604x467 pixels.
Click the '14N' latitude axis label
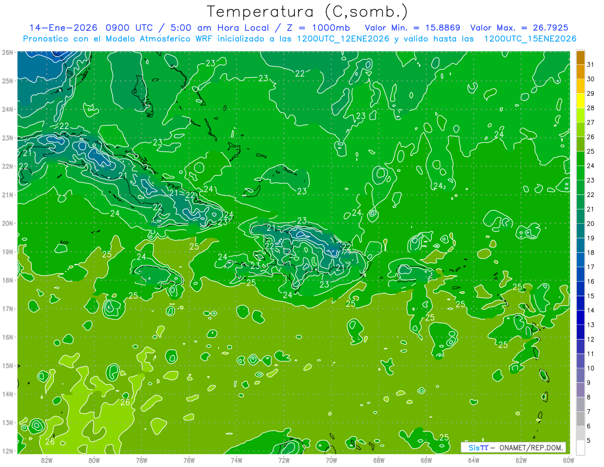[8, 394]
